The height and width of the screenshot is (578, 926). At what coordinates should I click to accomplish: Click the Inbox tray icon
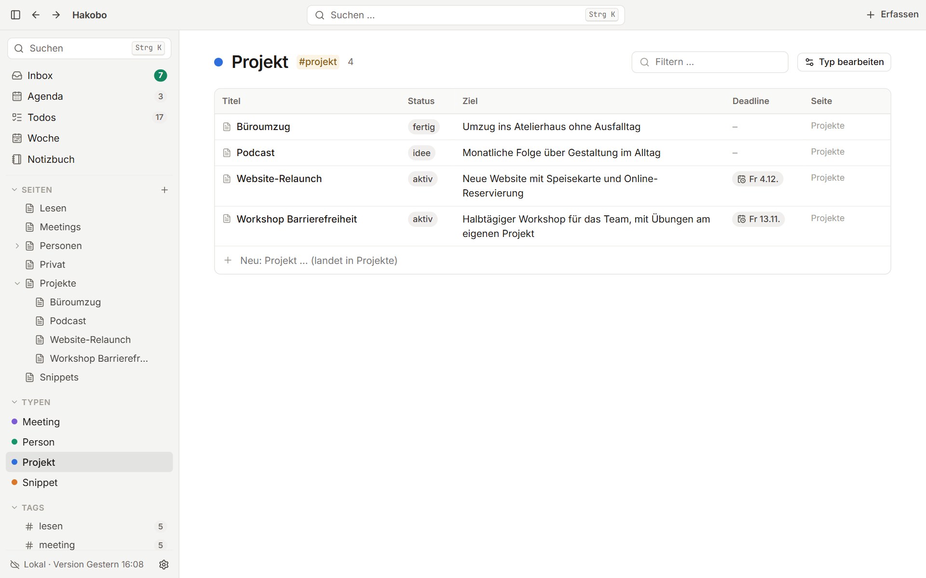coord(17,76)
